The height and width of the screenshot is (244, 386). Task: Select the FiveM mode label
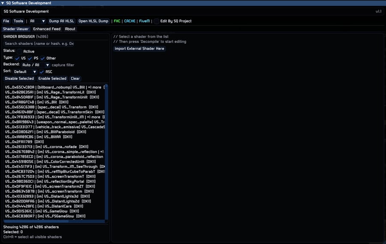click(x=144, y=21)
